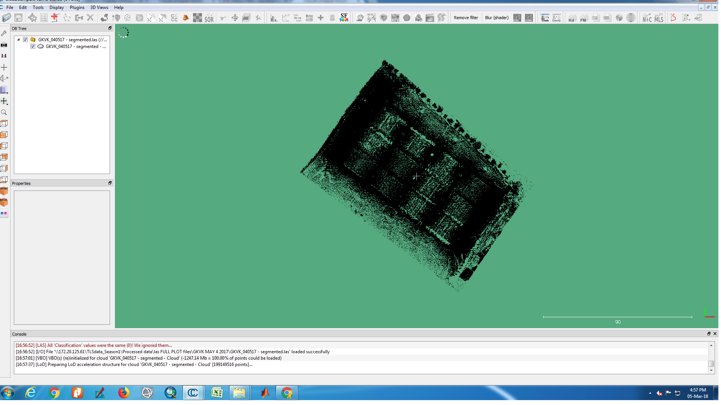Click the red cross segment tool icon

tap(55, 18)
